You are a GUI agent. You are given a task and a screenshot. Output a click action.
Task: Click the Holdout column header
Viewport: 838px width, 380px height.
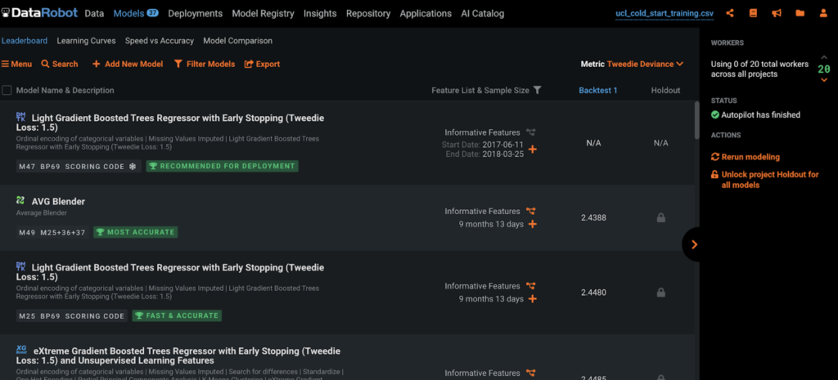pos(665,91)
